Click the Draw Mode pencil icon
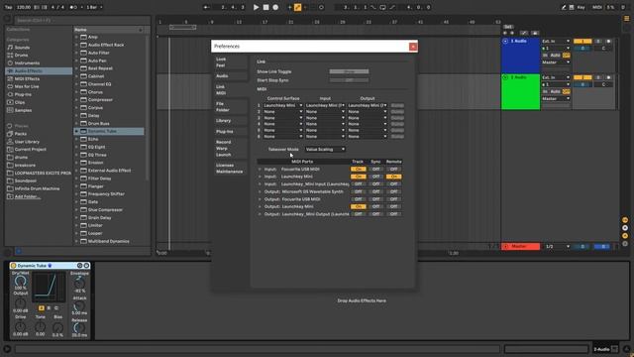The height and width of the screenshot is (357, 634). [x=564, y=7]
